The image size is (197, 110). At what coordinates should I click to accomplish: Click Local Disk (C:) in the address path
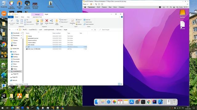[x=33, y=30]
